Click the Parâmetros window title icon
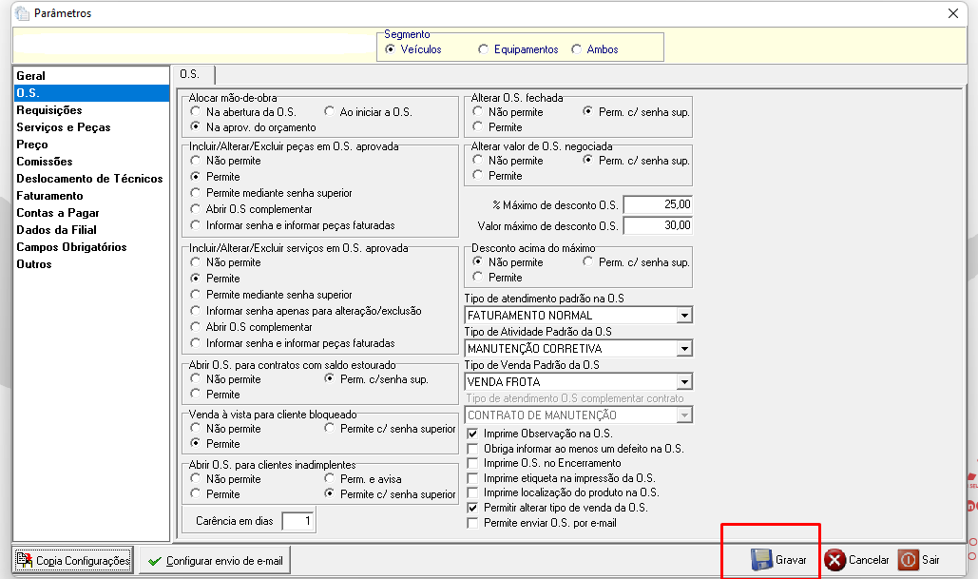This screenshot has height=579, width=978. (22, 12)
